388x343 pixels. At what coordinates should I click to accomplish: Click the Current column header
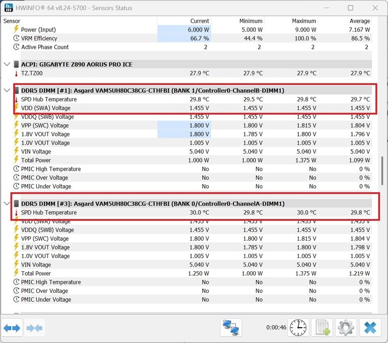[x=199, y=21]
